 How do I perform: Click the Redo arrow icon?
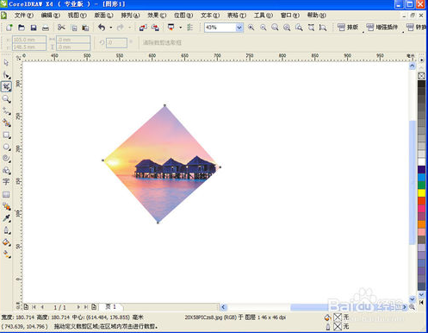click(x=121, y=28)
